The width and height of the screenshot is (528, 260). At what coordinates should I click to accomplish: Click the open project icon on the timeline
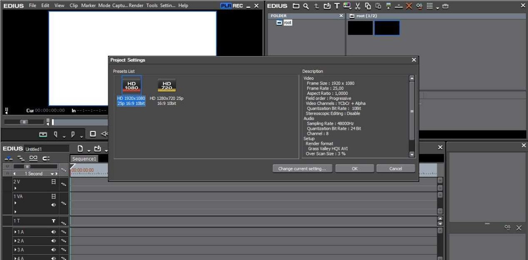pos(97,149)
